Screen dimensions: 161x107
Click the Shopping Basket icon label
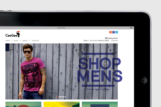pyautogui.click(x=112, y=38)
